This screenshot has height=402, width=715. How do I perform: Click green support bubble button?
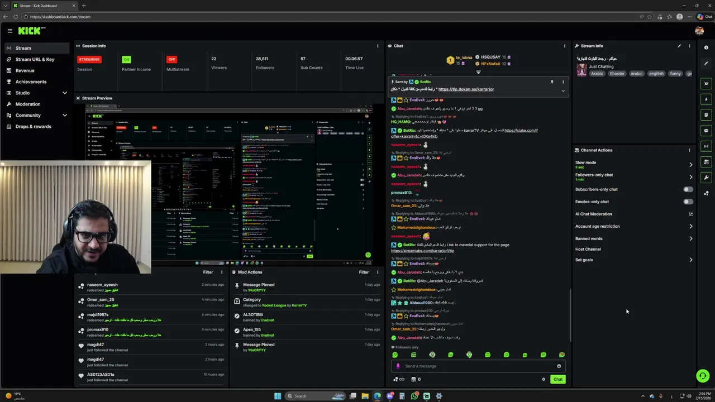click(x=703, y=376)
